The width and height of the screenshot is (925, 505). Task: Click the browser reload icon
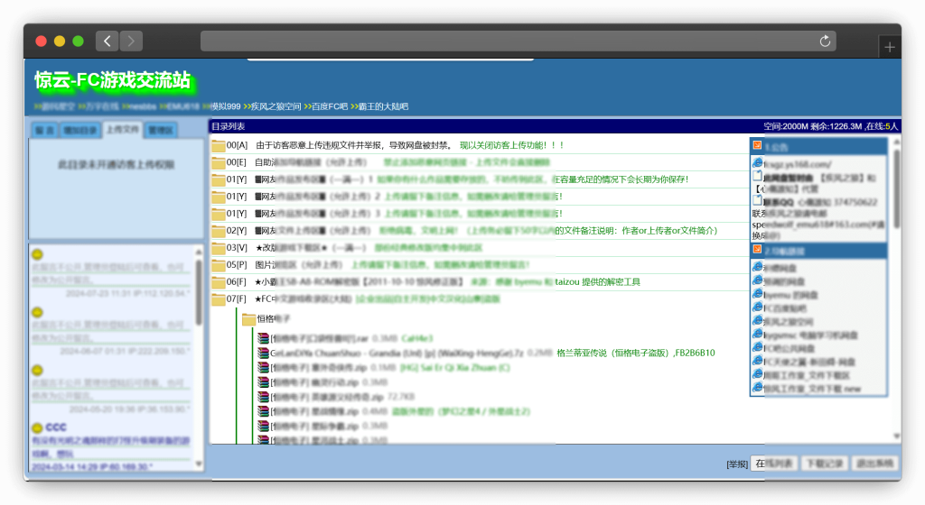click(x=824, y=41)
